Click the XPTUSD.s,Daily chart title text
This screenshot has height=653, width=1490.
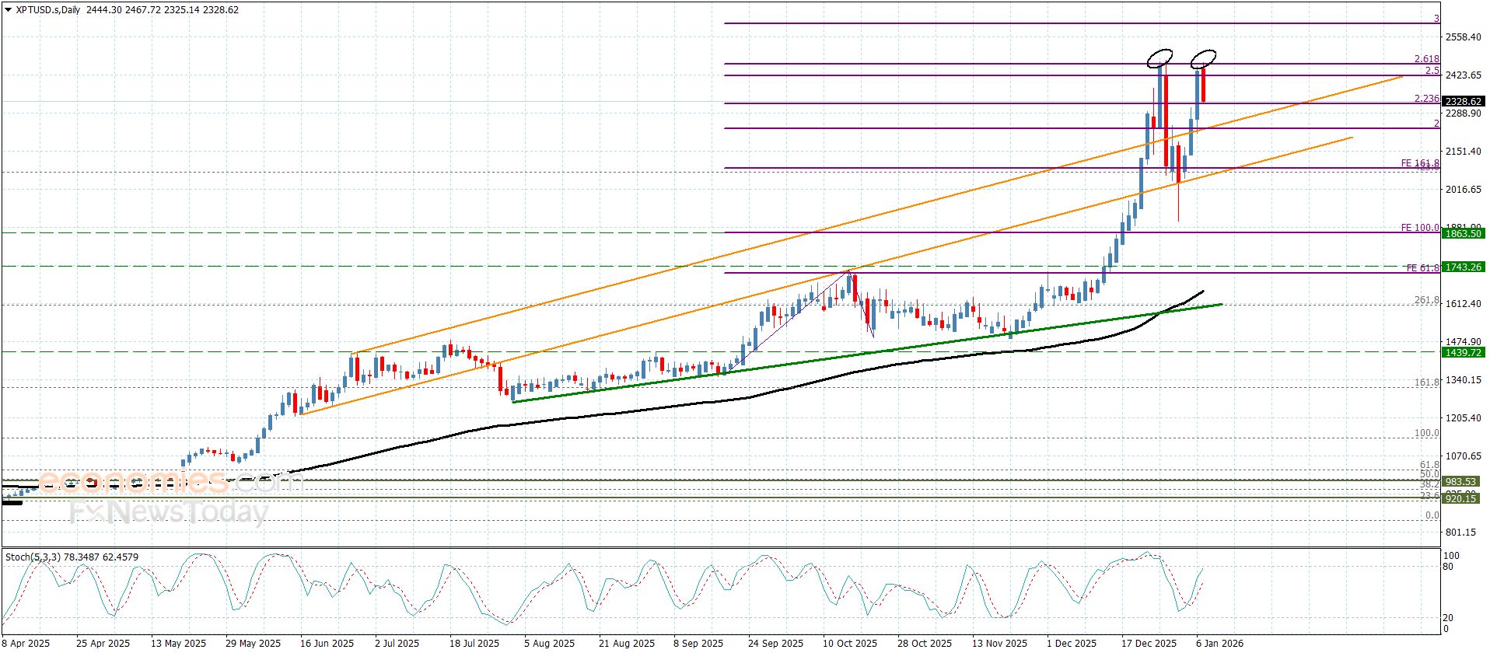[x=48, y=10]
